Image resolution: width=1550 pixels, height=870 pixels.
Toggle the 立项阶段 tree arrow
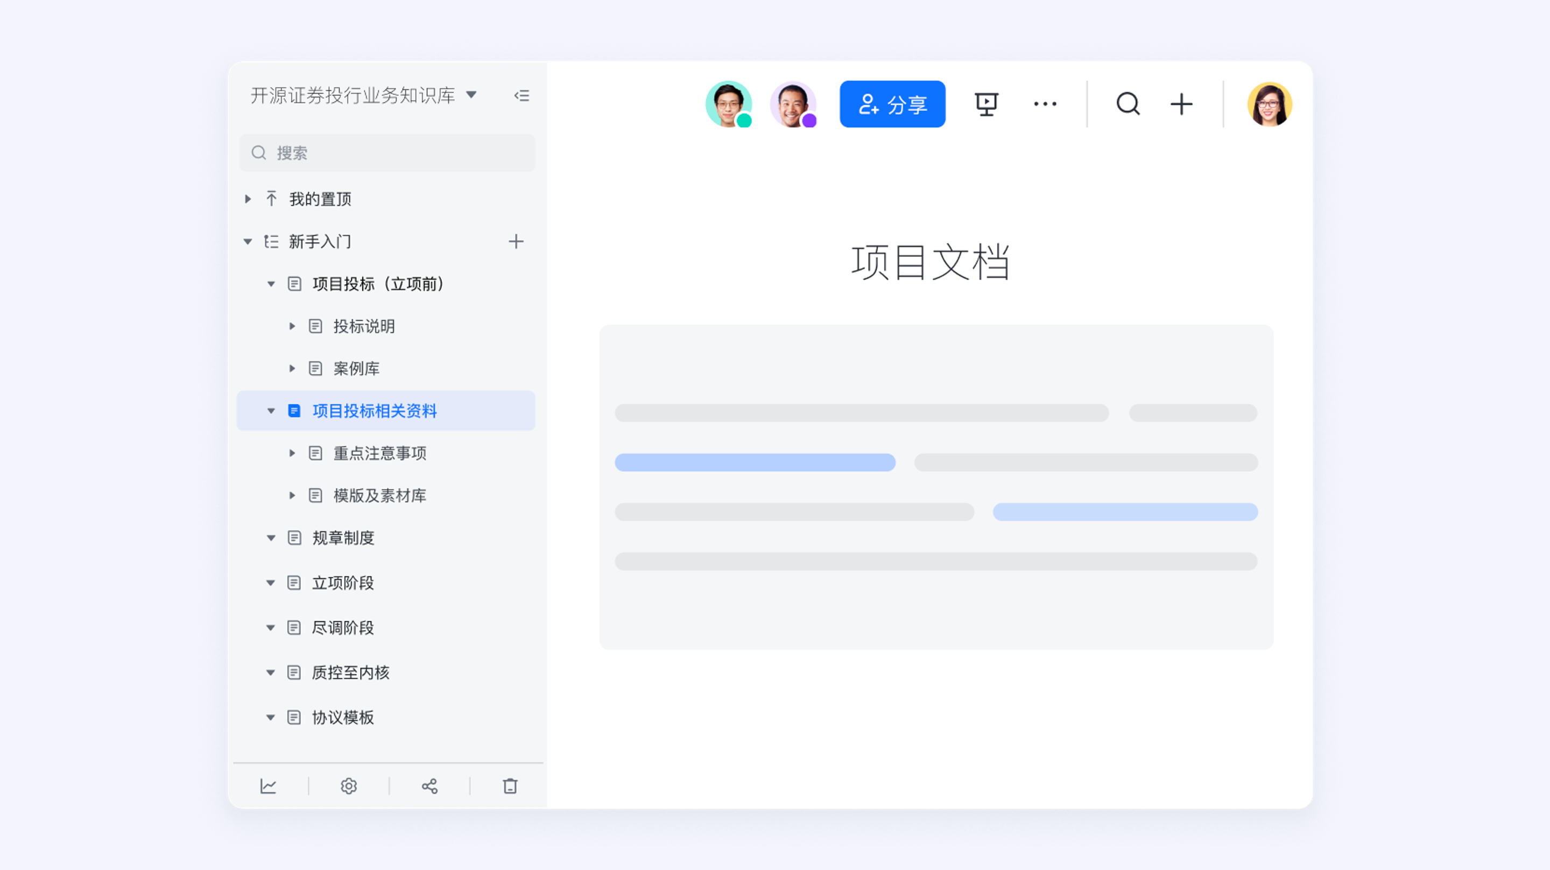point(271,583)
